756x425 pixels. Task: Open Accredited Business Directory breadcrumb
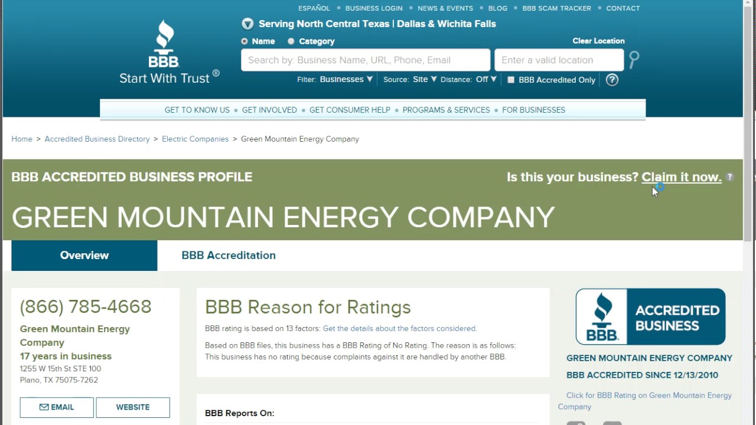[x=97, y=139]
